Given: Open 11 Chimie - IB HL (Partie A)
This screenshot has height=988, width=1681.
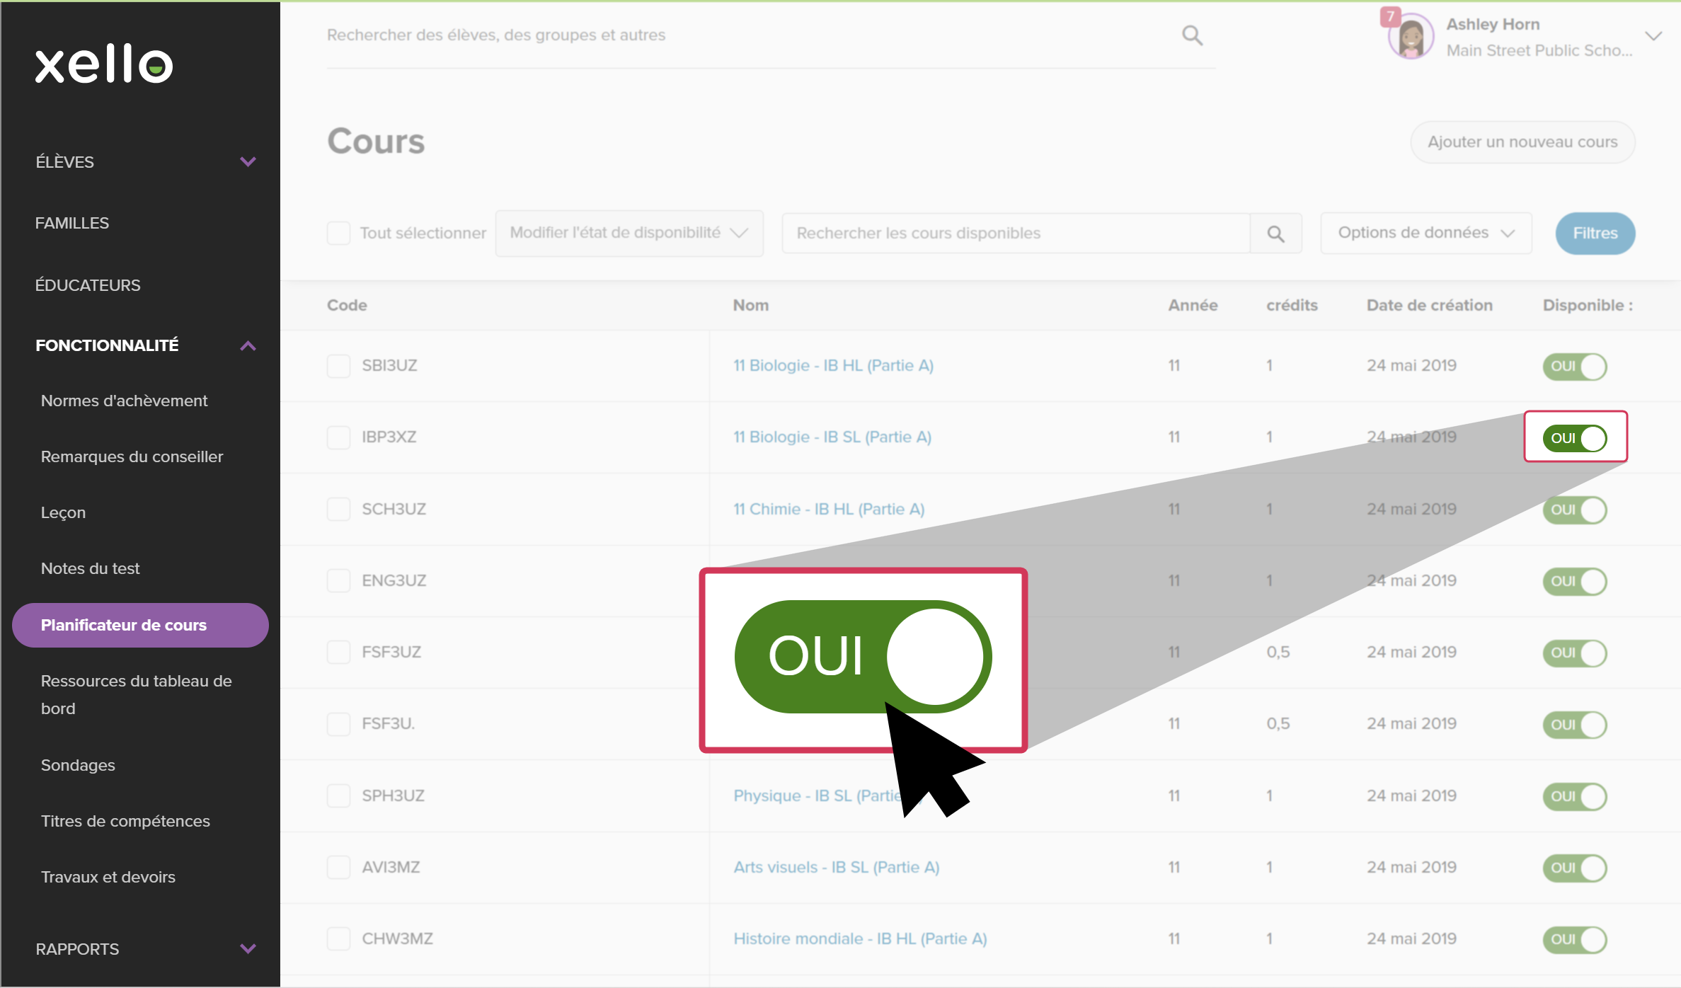Looking at the screenshot, I should tap(829, 509).
